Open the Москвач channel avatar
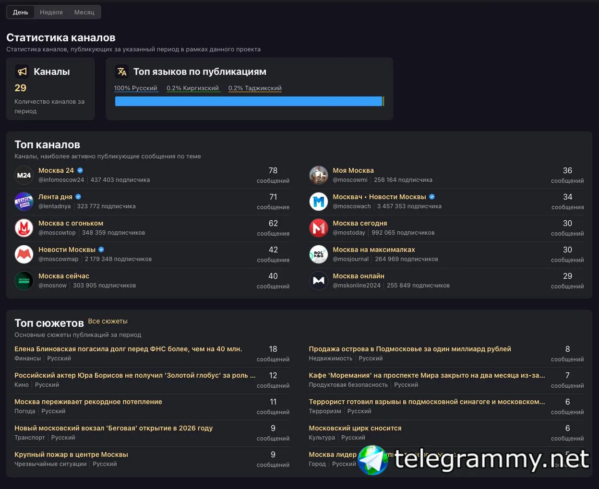The image size is (599, 489). [x=318, y=202]
